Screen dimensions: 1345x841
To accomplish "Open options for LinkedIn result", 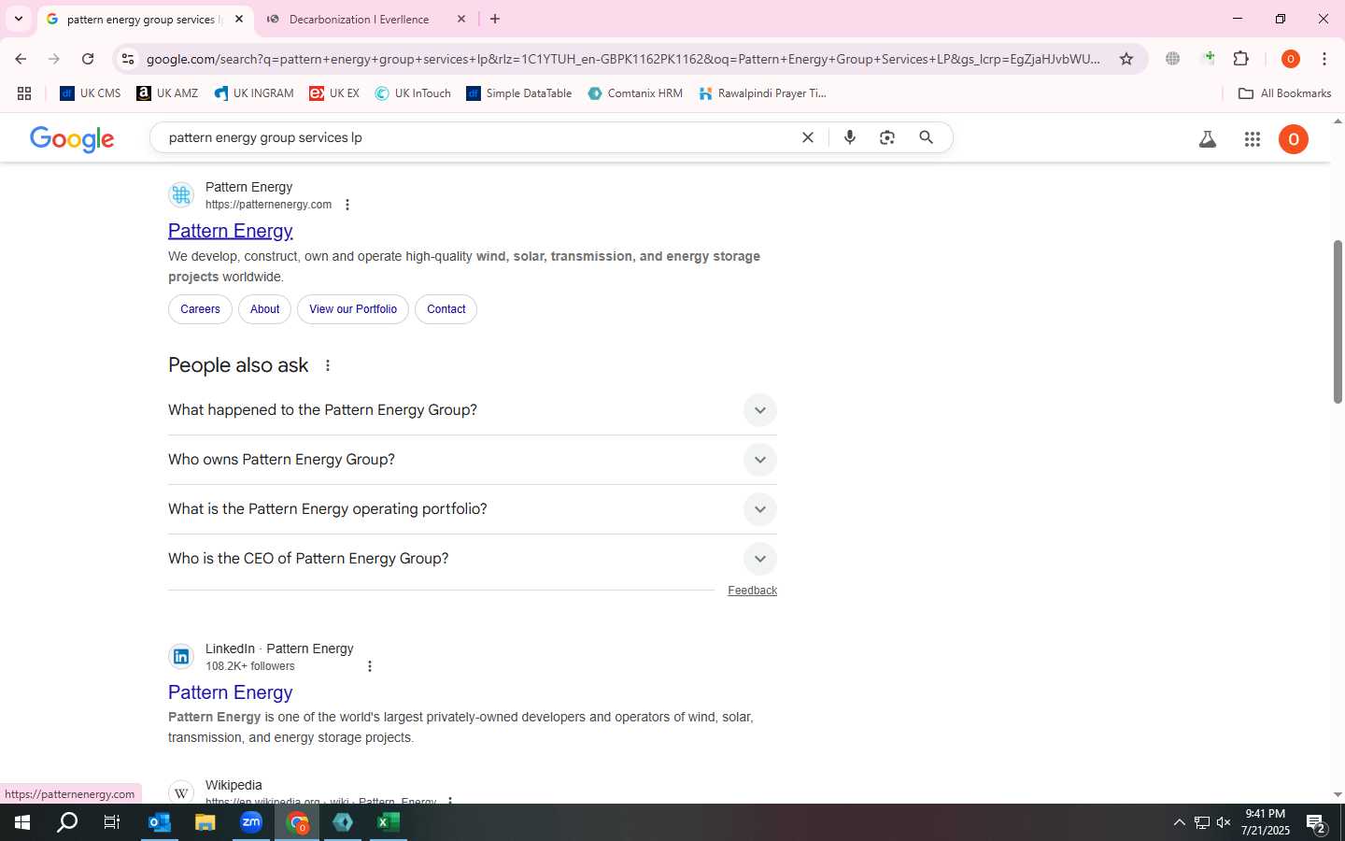I will coord(370,666).
